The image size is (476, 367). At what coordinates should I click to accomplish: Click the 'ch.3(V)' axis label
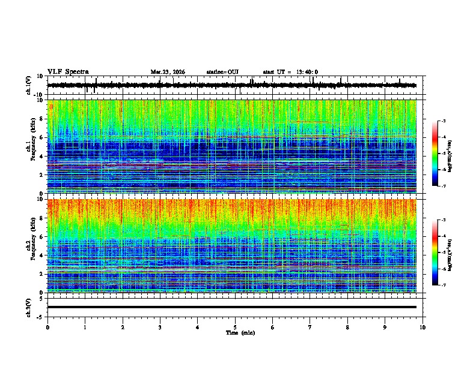tap(29, 308)
